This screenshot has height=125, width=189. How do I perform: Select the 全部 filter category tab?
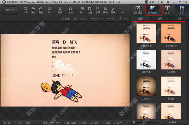[140, 19]
